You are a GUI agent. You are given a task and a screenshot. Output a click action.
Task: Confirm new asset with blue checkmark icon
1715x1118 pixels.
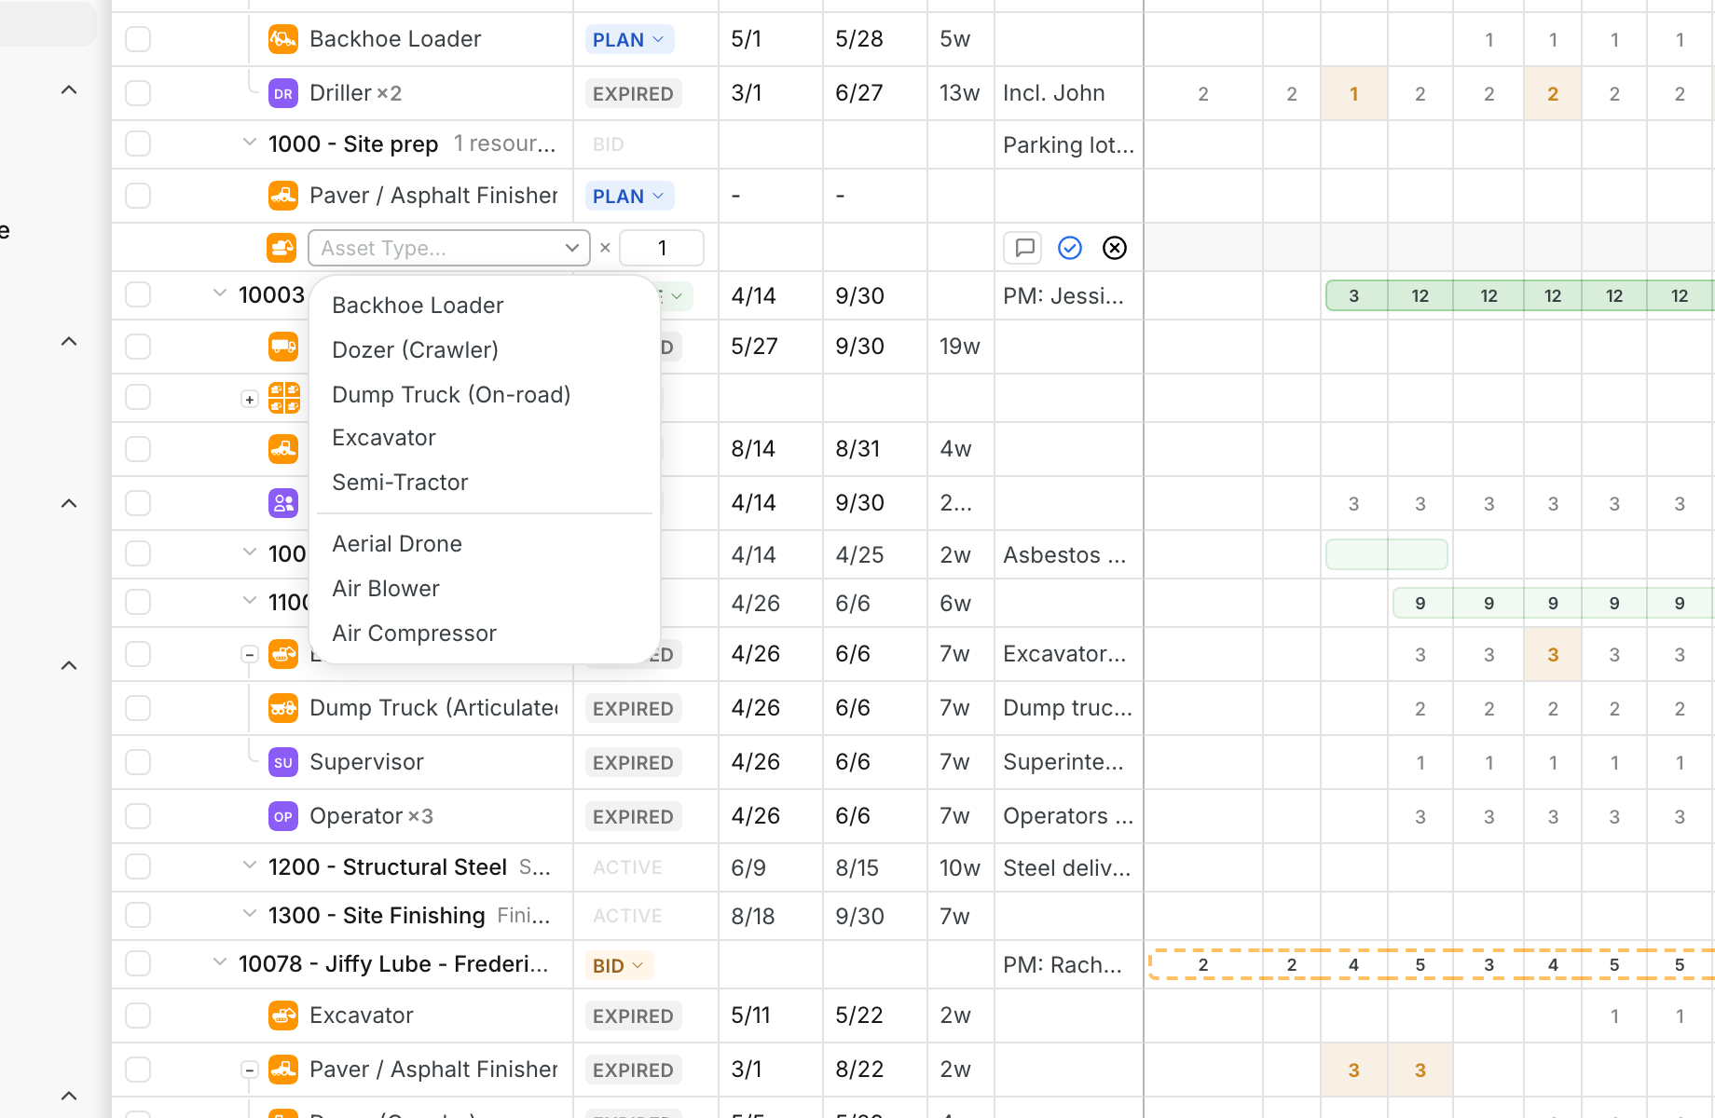point(1070,248)
